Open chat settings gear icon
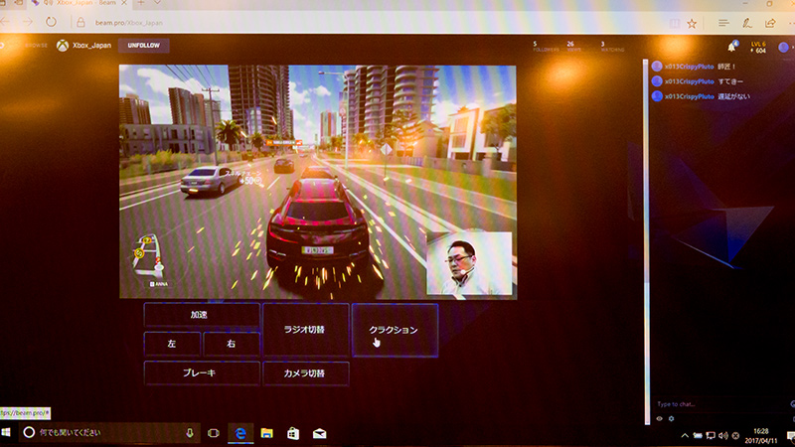 (672, 418)
